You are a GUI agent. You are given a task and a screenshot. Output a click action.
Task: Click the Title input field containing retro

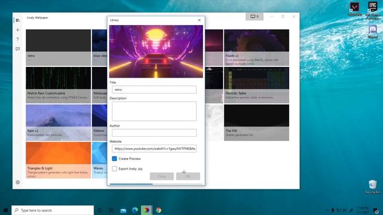154,90
